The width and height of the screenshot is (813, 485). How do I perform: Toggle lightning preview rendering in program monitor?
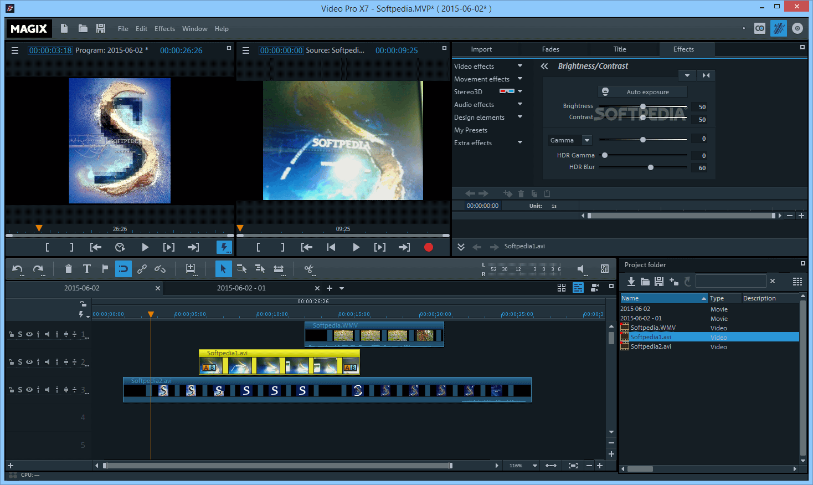point(224,247)
